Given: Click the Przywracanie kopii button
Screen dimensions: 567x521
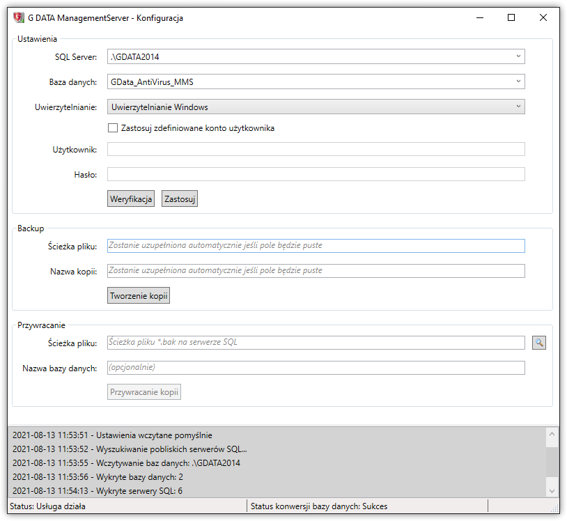Looking at the screenshot, I should tap(144, 392).
